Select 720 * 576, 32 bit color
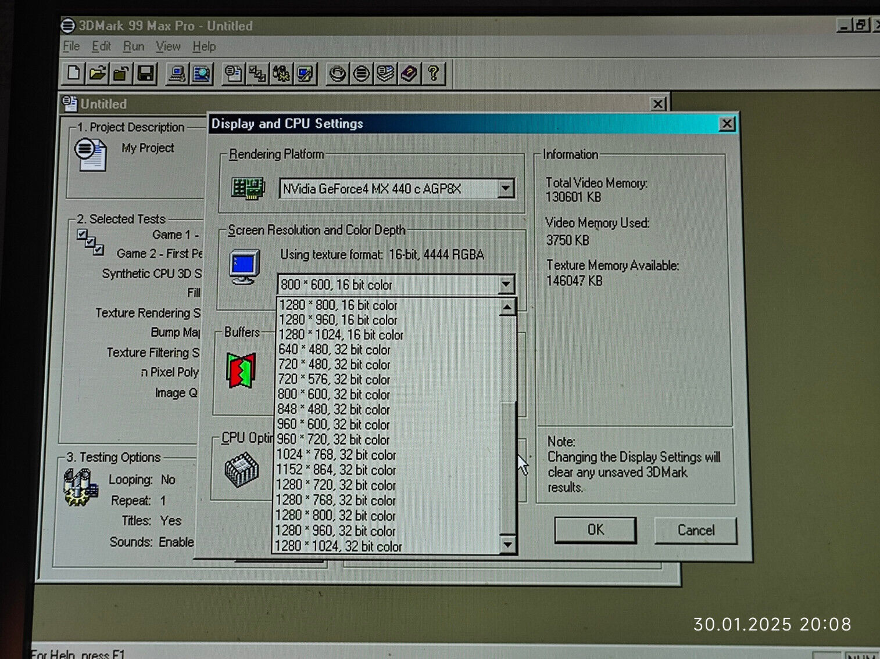 388,380
